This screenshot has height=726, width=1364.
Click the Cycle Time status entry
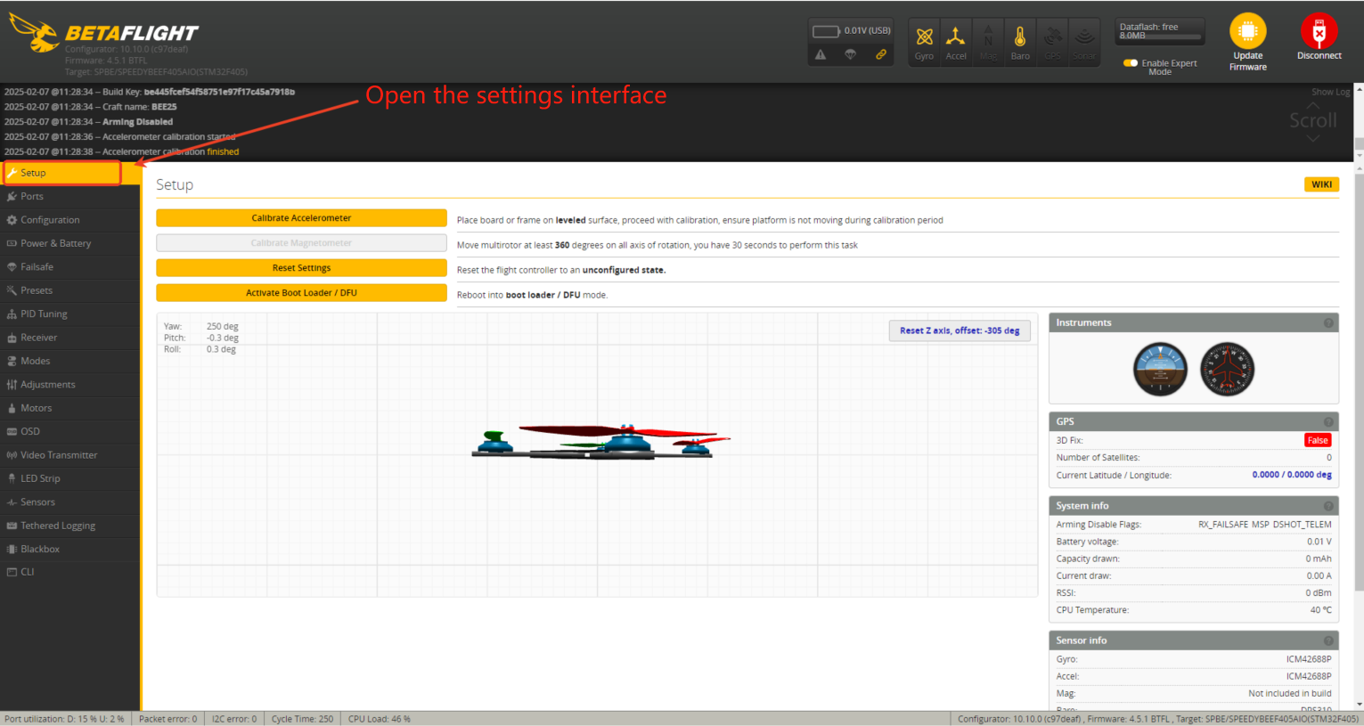click(302, 719)
